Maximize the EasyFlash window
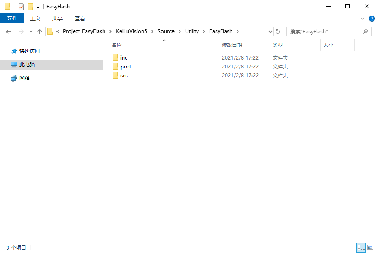Viewport: 377px width, 253px height. point(347,6)
